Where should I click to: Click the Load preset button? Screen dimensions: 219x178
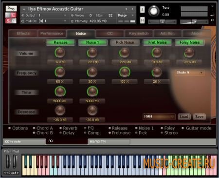(184, 117)
